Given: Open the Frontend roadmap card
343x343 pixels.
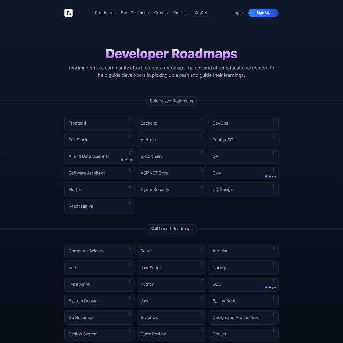Looking at the screenshot, I should click(99, 123).
